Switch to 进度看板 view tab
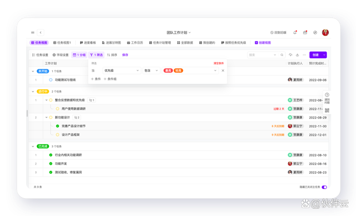Screen dimensions: 356x216 point(88,43)
